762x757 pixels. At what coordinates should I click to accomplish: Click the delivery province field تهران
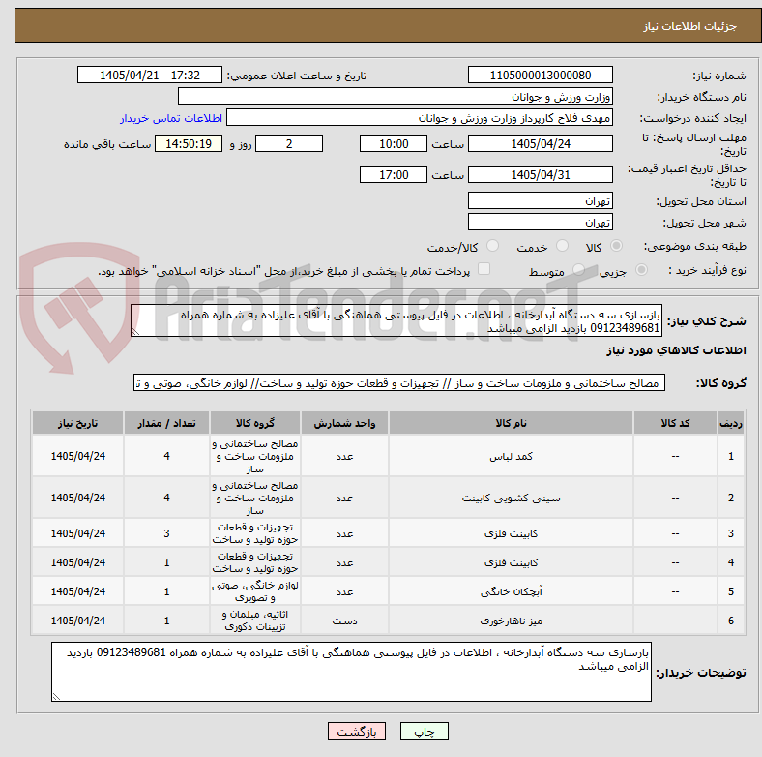(541, 200)
